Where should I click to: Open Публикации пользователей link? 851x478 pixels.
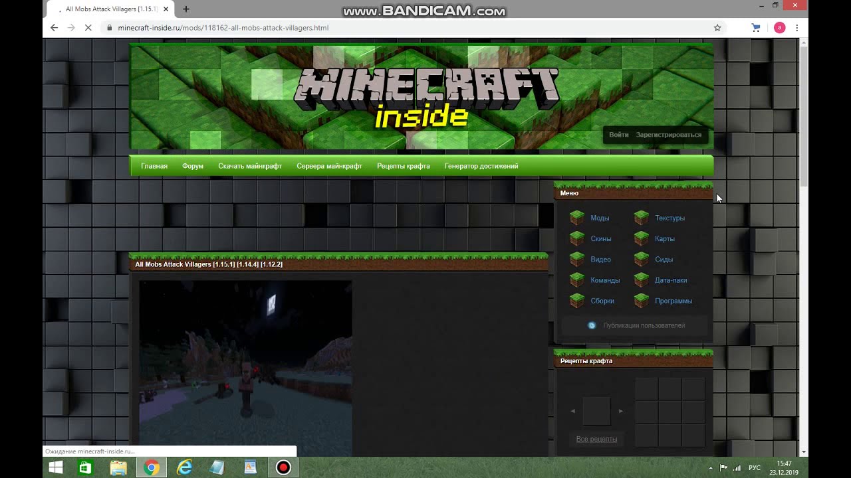(x=644, y=325)
